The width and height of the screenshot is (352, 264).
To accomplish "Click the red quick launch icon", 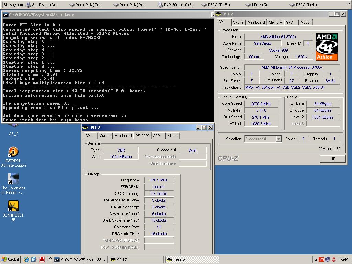I will click(42, 260).
